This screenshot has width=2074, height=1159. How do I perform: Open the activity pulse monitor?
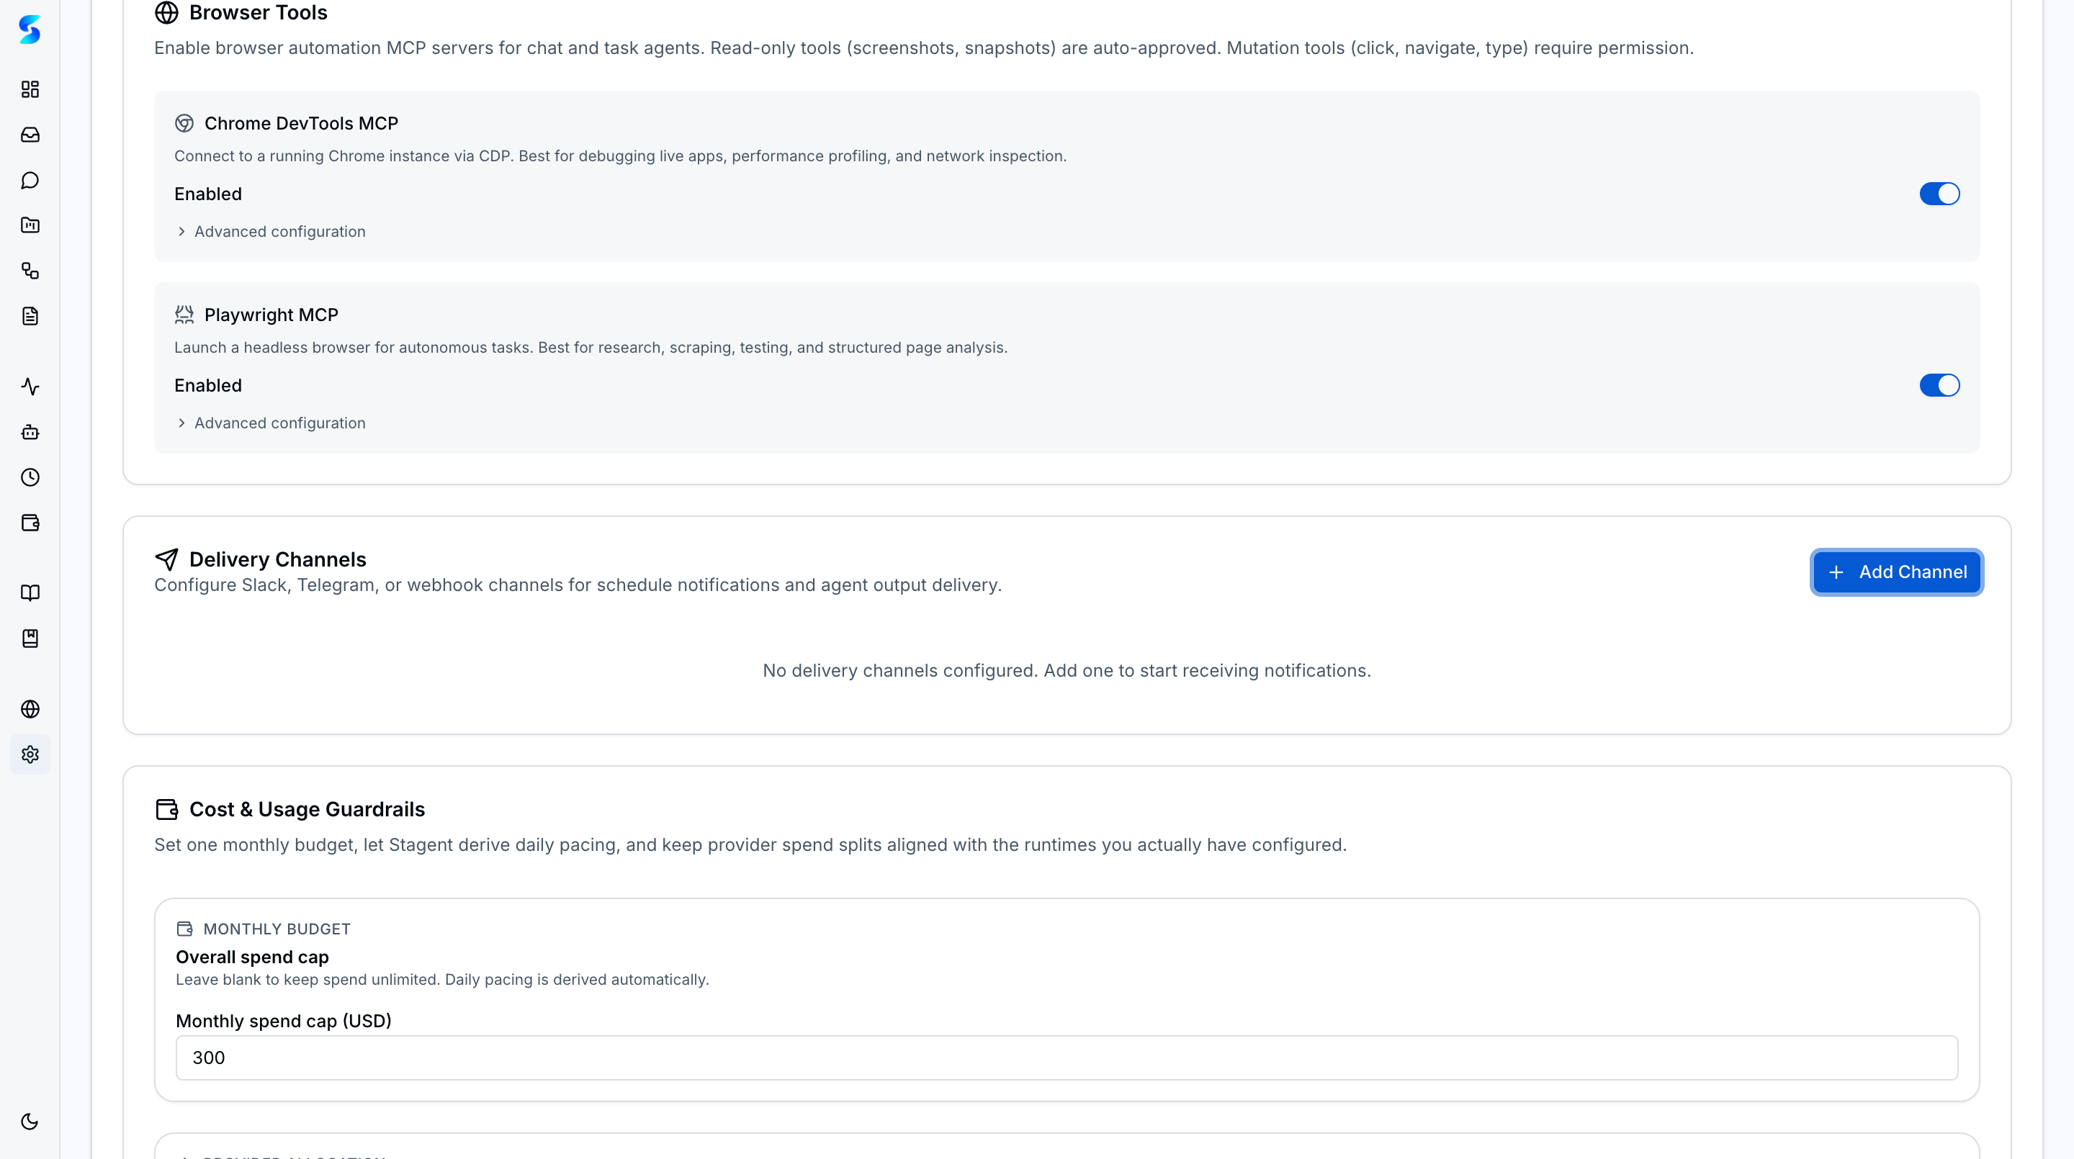[x=30, y=387]
